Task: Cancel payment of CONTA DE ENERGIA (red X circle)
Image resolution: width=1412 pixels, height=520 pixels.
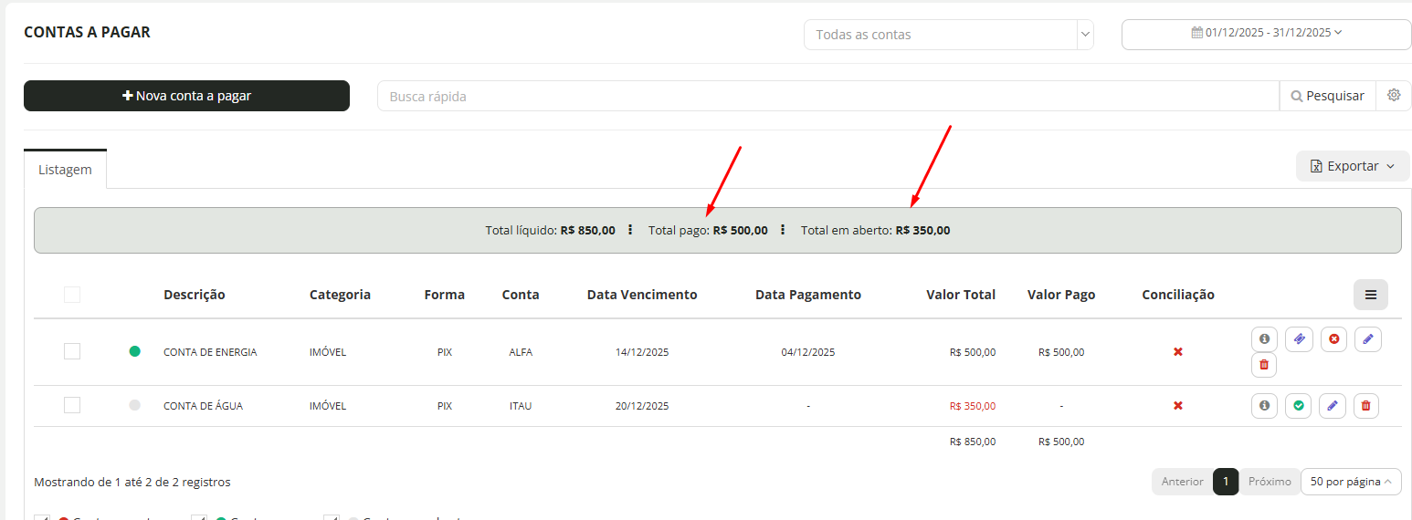Action: (1333, 338)
